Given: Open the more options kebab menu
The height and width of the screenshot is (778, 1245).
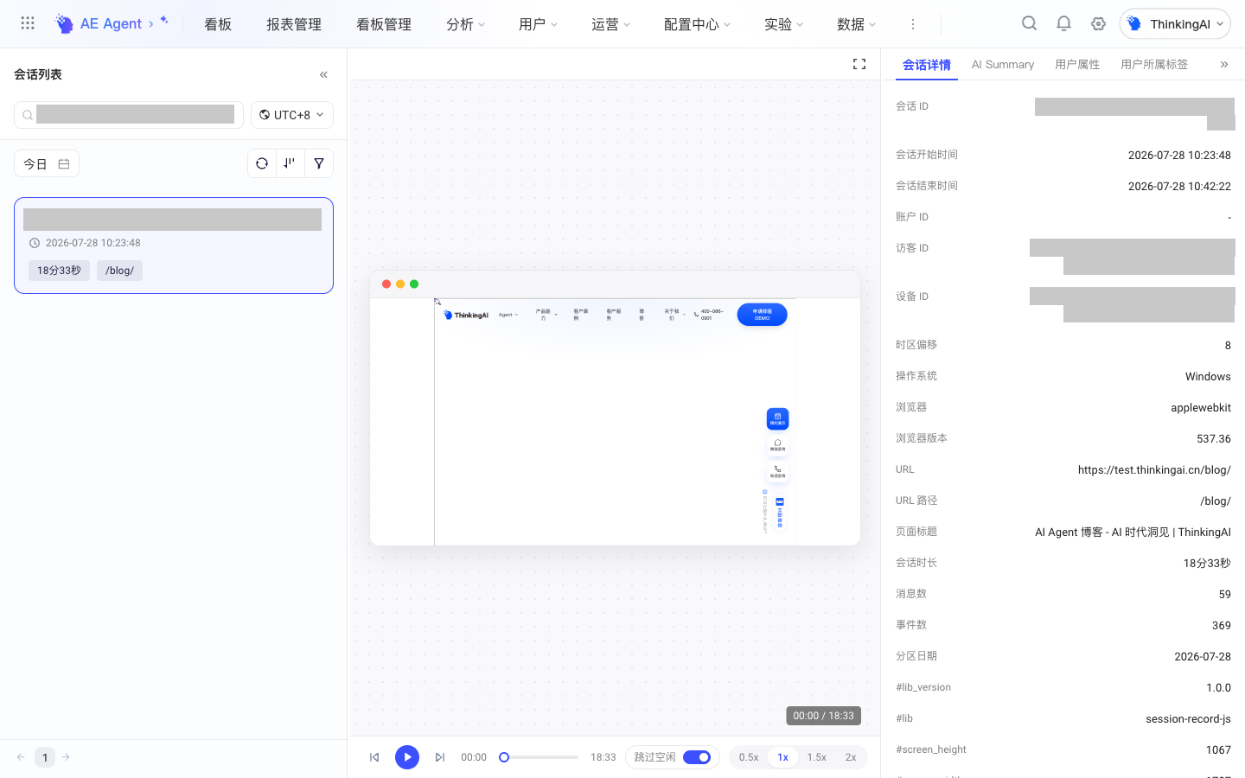Looking at the screenshot, I should coord(912,24).
